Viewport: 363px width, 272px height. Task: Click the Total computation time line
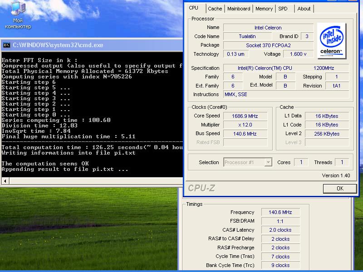pos(92,147)
